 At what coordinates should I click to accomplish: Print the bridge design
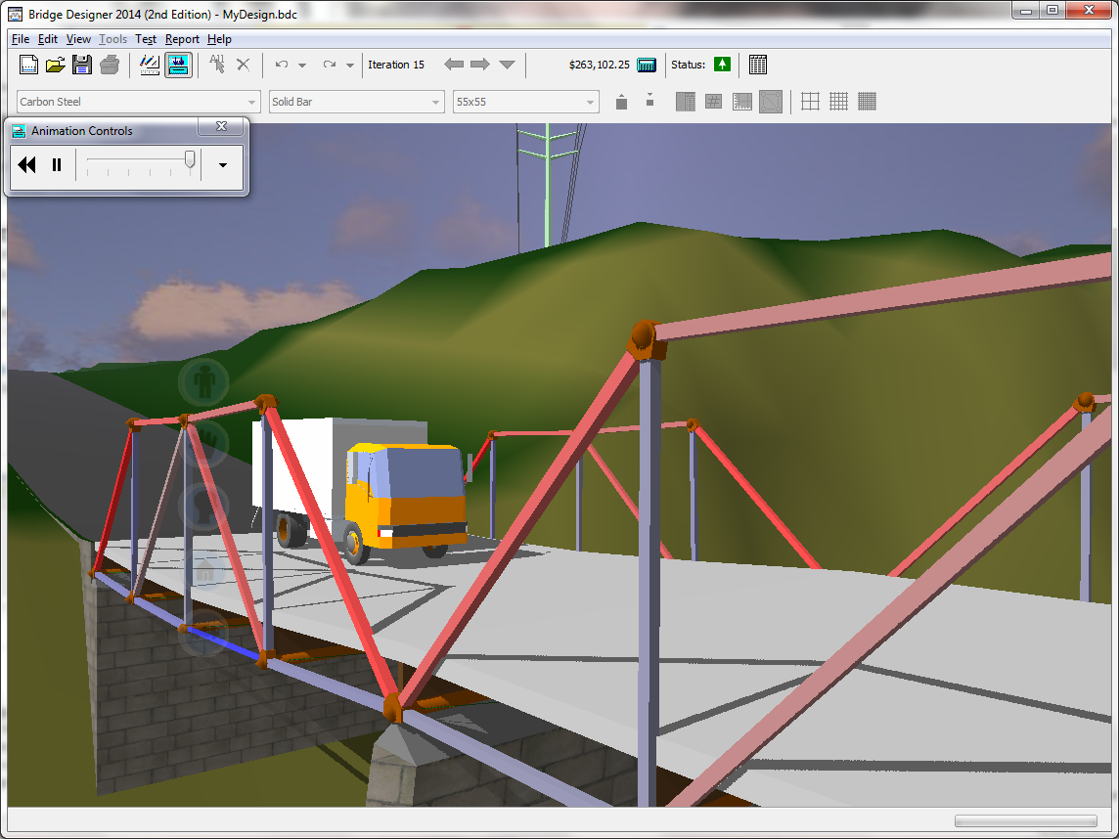coord(110,65)
